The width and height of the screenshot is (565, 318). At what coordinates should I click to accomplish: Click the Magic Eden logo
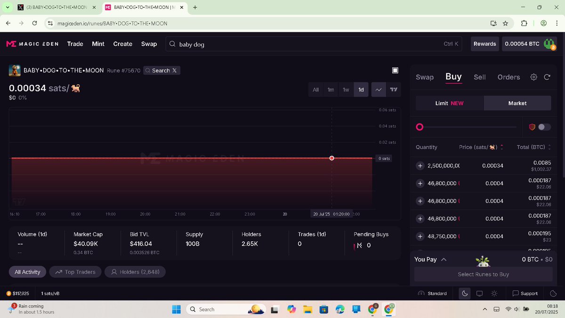32,44
